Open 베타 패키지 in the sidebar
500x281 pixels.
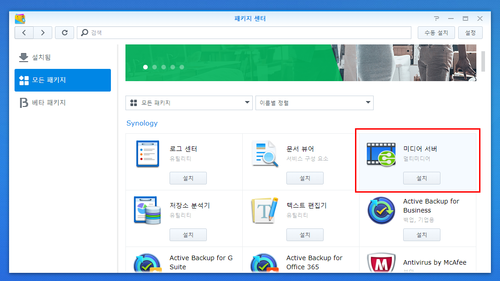(x=63, y=103)
